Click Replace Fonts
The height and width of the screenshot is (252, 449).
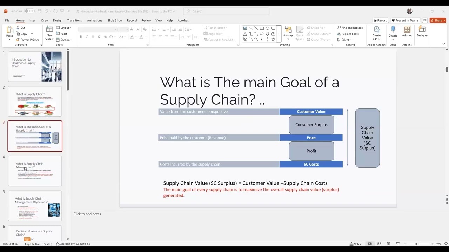[x=348, y=34]
